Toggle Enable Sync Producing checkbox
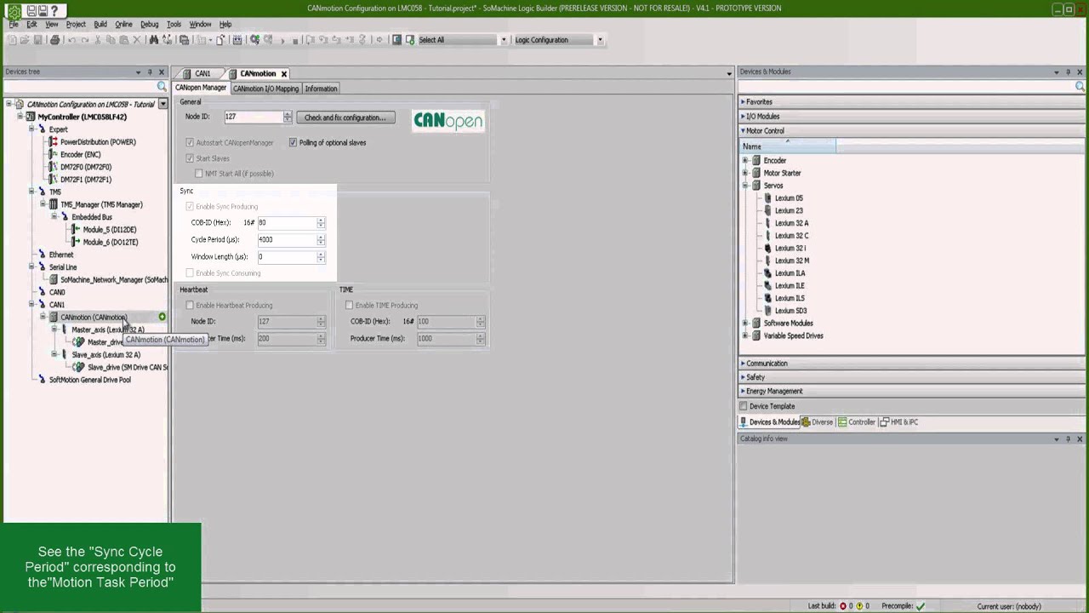Screen dimensions: 1089x613 (x=190, y=207)
